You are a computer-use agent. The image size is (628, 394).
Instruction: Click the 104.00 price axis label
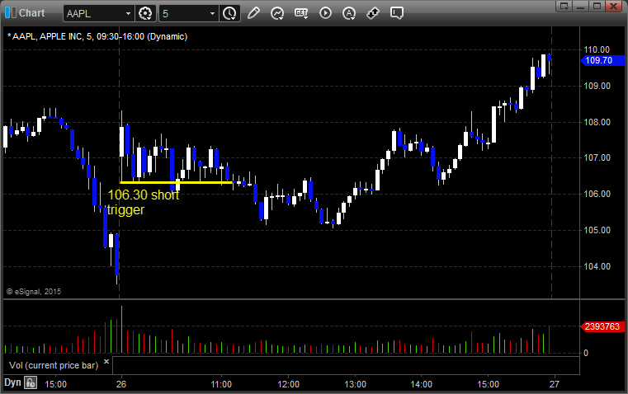pos(597,266)
